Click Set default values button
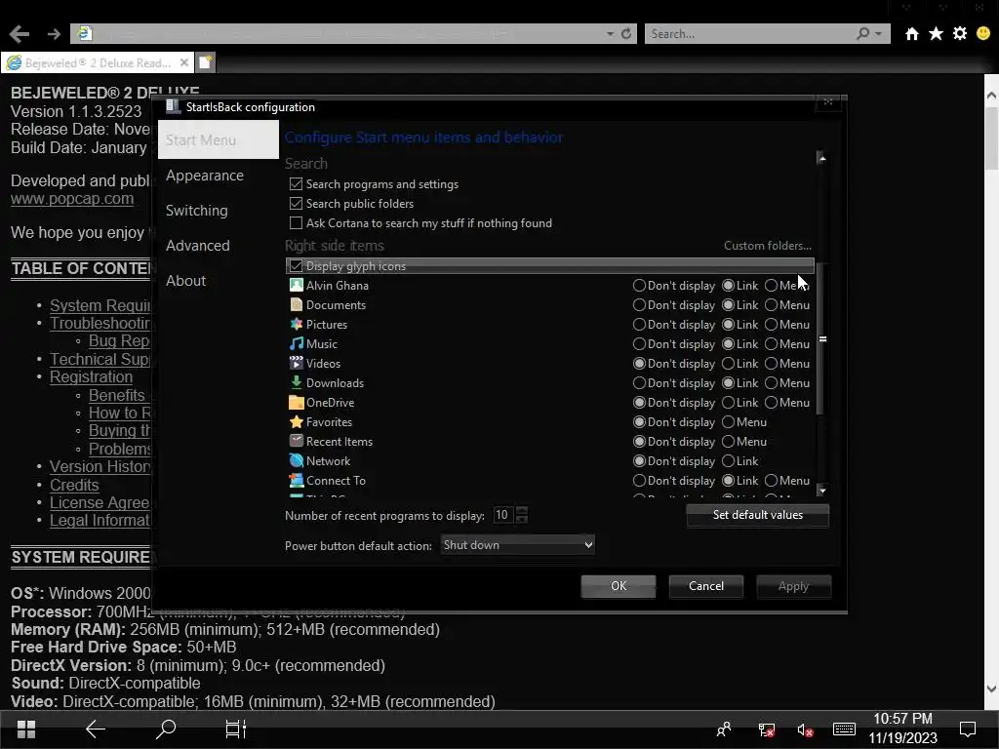 (757, 515)
